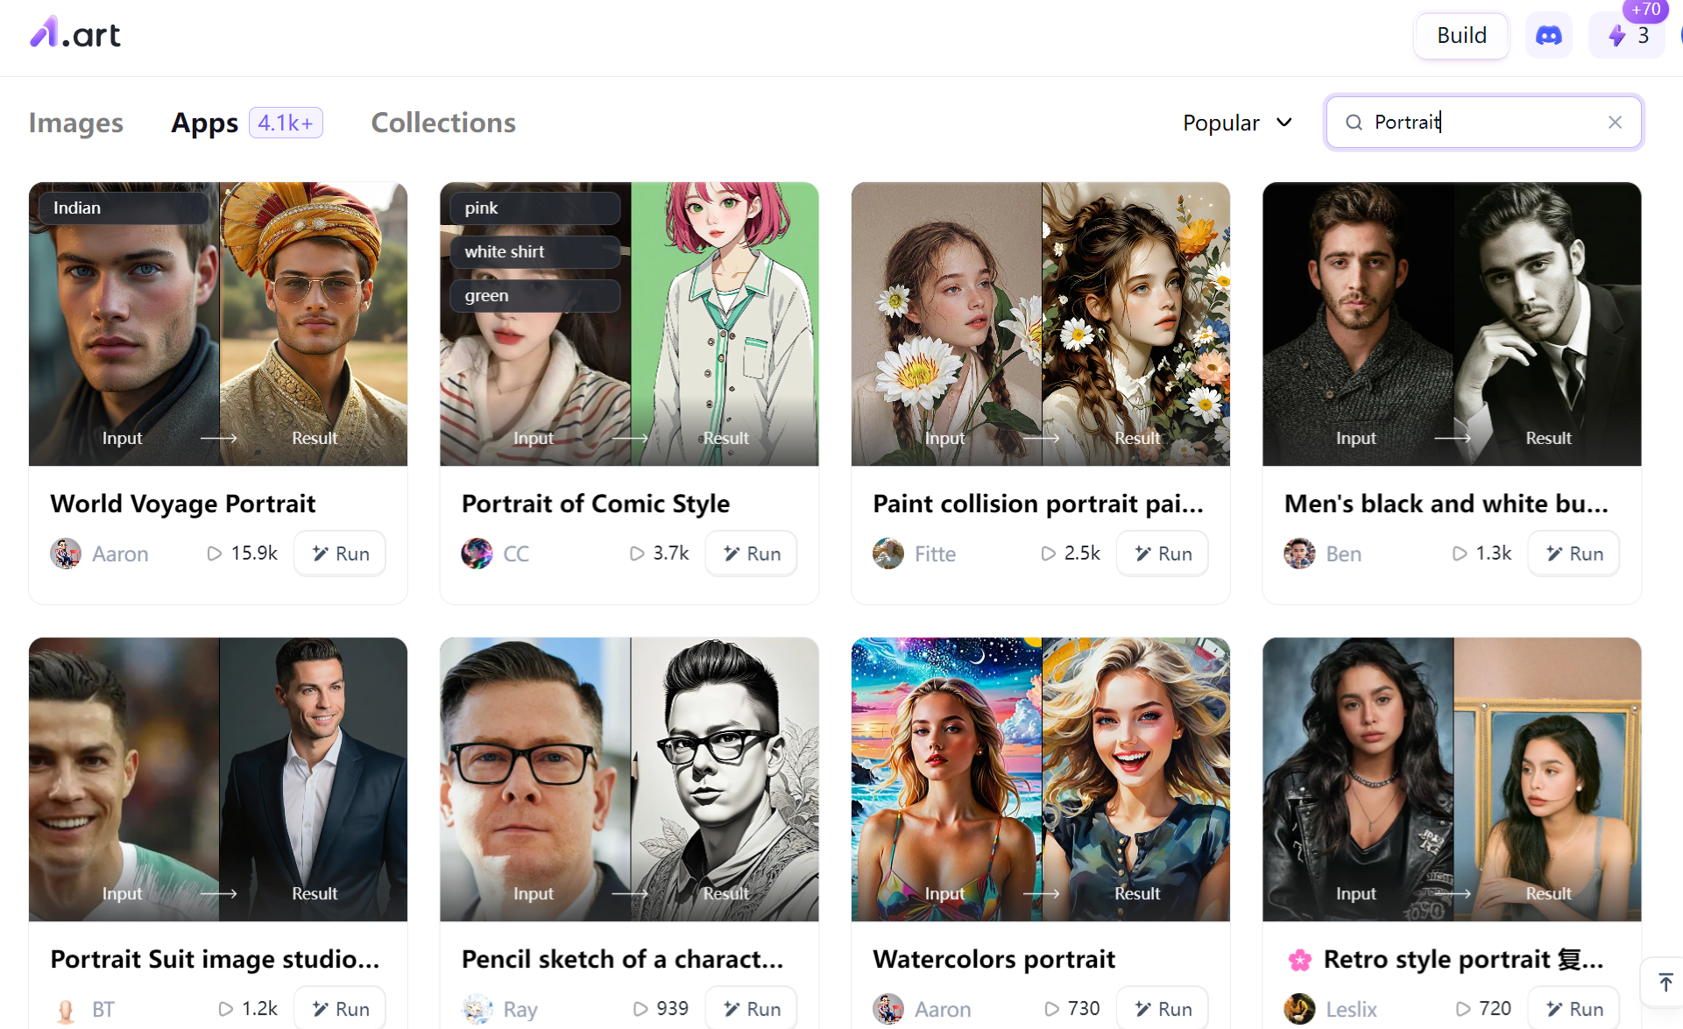Viewport: 1683px width, 1029px height.
Task: Run Men's black and white app
Action: (x=1573, y=553)
